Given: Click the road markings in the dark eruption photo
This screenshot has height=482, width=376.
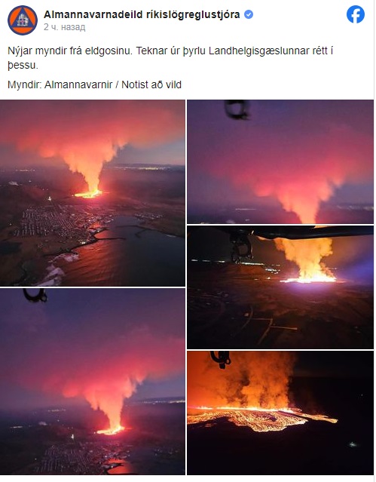Looking at the screenshot, I should [x=266, y=327].
